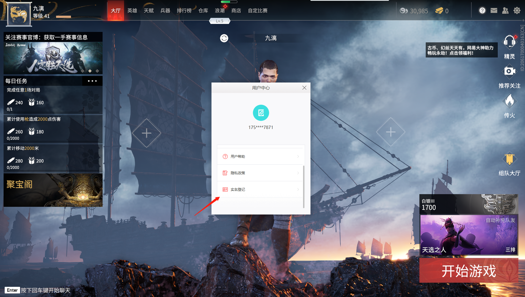Switch to the 天赋 tab
Screen dimensions: 525x297
click(149, 10)
